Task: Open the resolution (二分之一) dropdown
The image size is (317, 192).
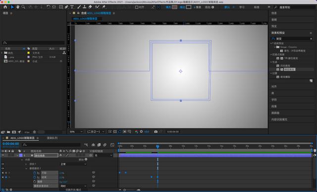Action: pos(96,132)
